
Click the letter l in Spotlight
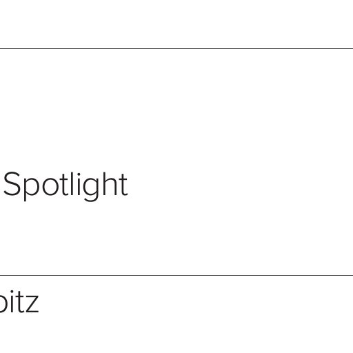coord(72,184)
